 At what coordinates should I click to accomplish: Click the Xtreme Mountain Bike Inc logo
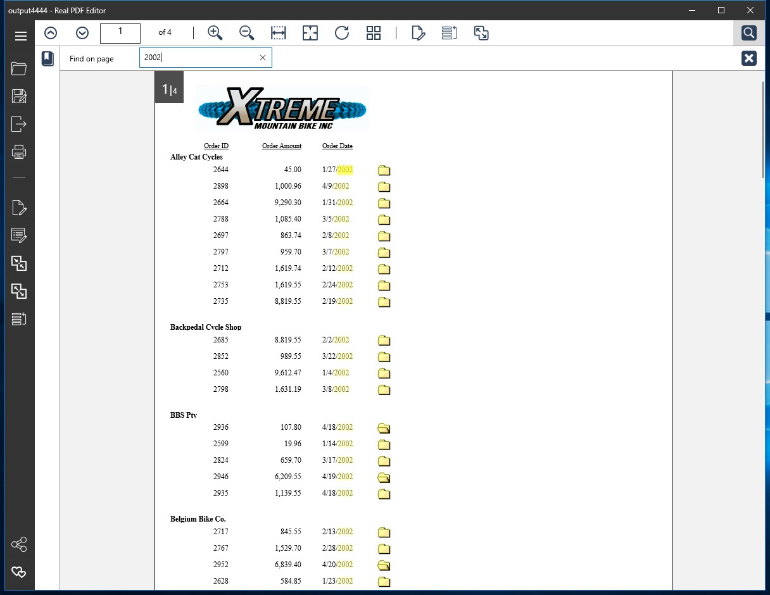[282, 108]
